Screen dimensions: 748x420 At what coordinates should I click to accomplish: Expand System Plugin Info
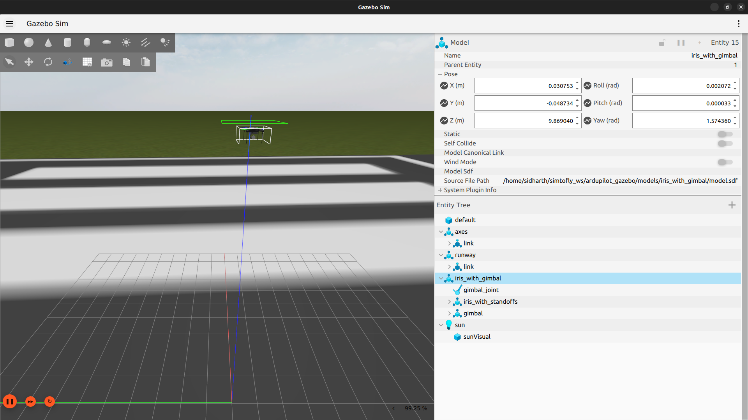(440, 190)
